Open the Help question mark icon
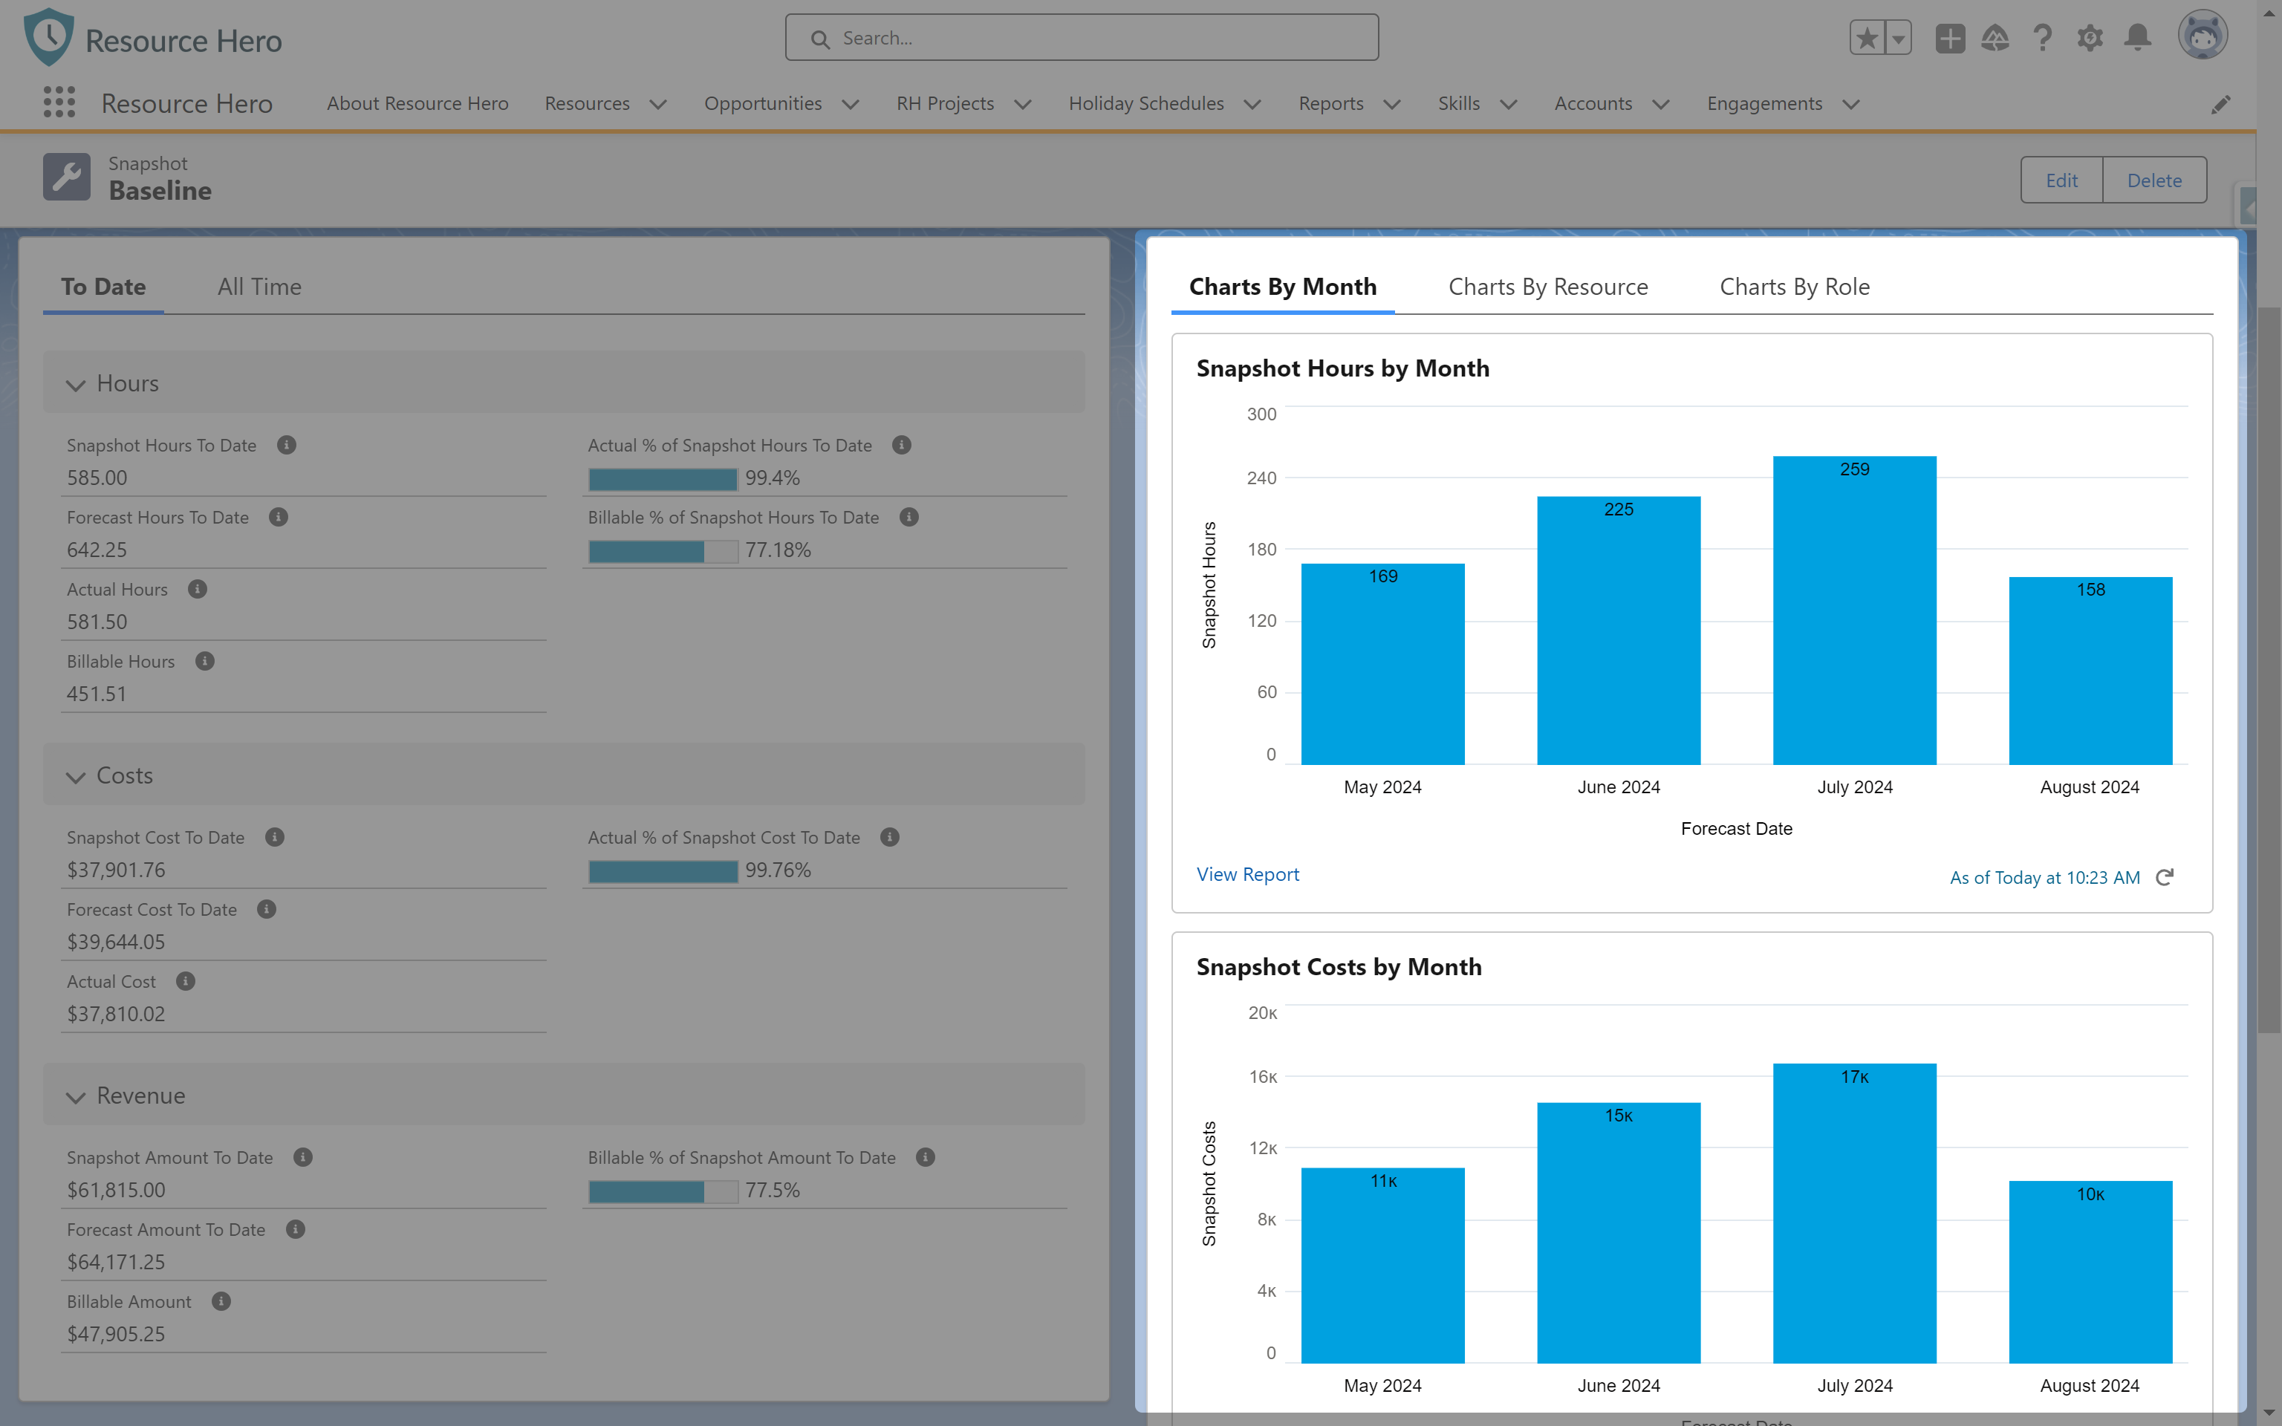2282x1426 pixels. tap(2043, 39)
